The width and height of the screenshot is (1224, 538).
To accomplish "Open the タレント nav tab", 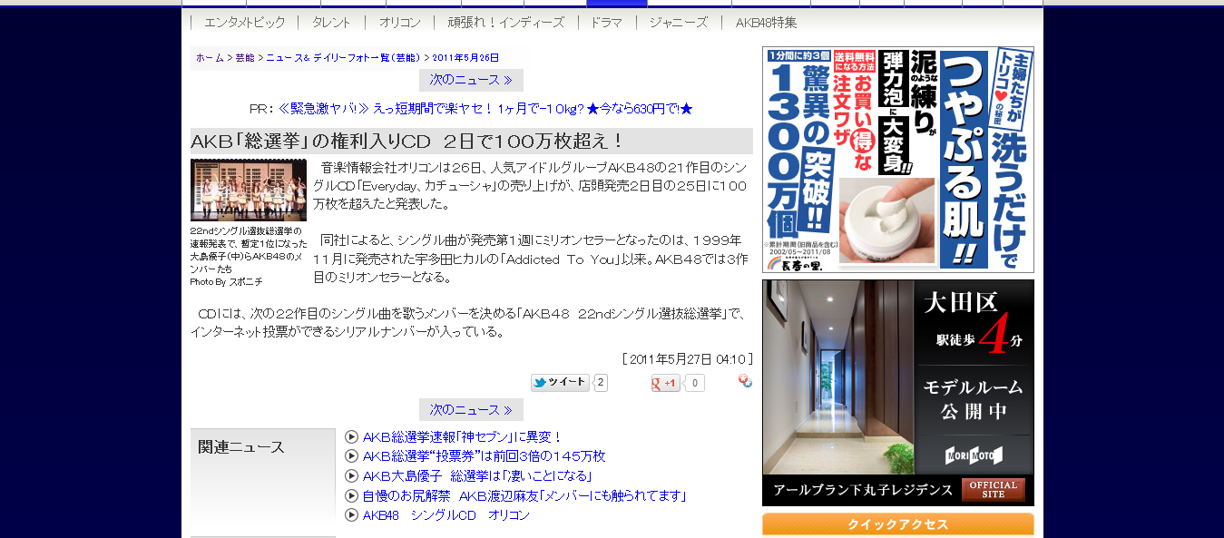I will point(331,23).
